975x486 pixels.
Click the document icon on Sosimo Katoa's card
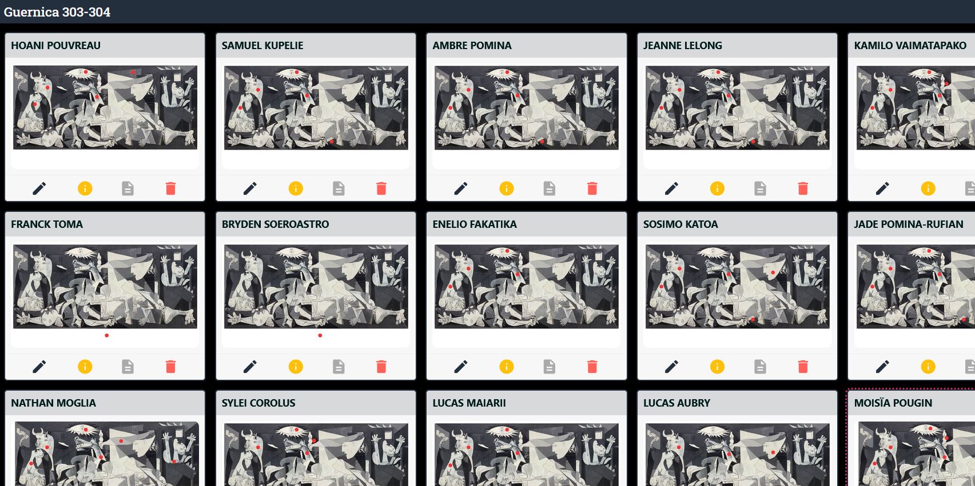pos(760,367)
